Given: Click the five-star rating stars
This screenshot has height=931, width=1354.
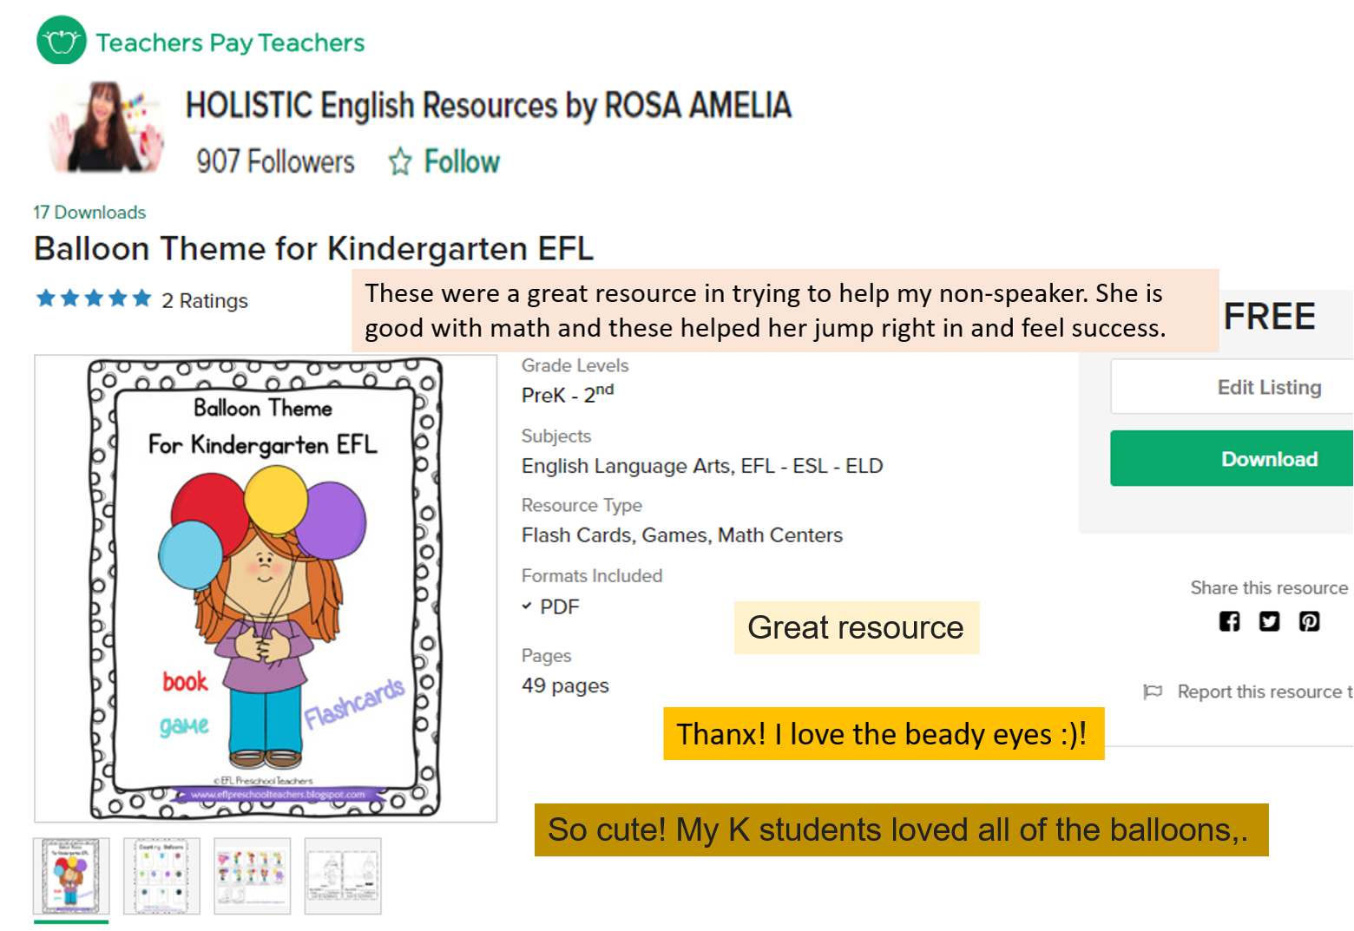Looking at the screenshot, I should [94, 299].
